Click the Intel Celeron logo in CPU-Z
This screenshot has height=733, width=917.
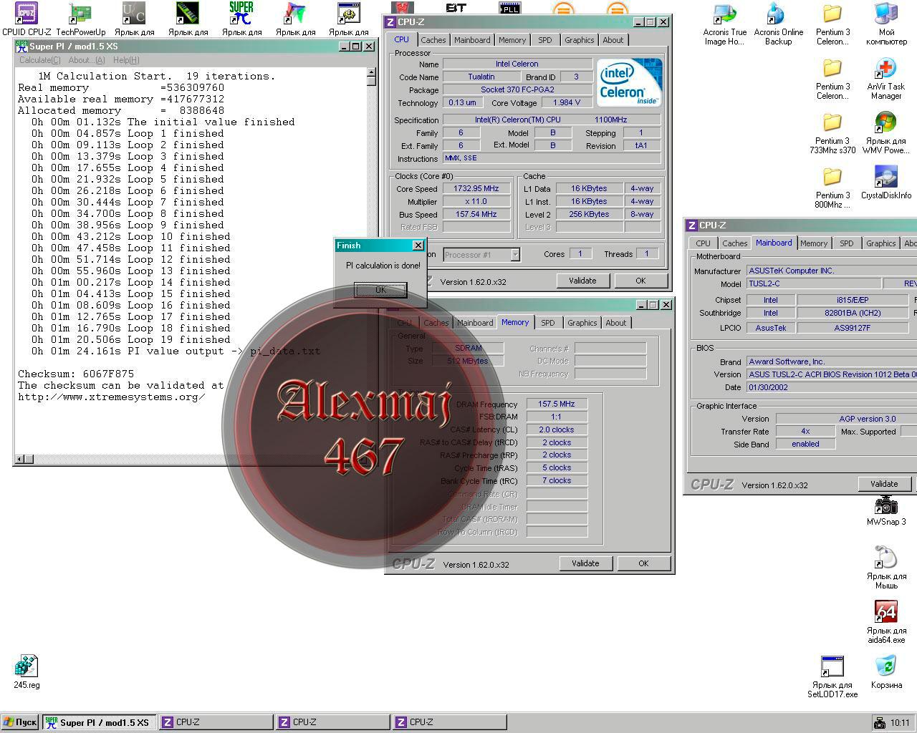click(629, 82)
